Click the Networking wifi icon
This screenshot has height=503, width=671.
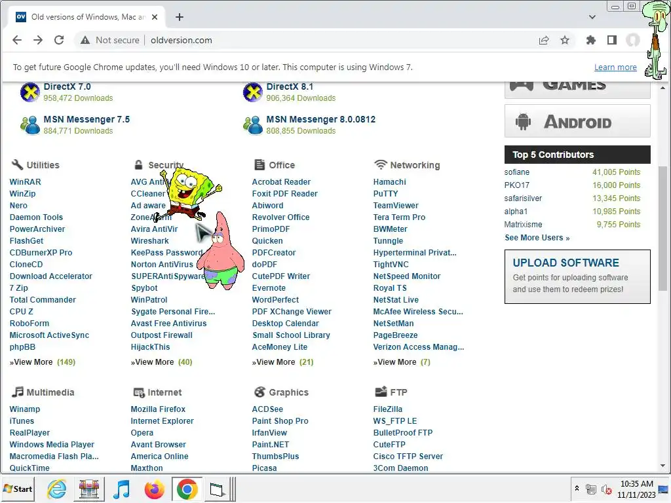pyautogui.click(x=381, y=164)
